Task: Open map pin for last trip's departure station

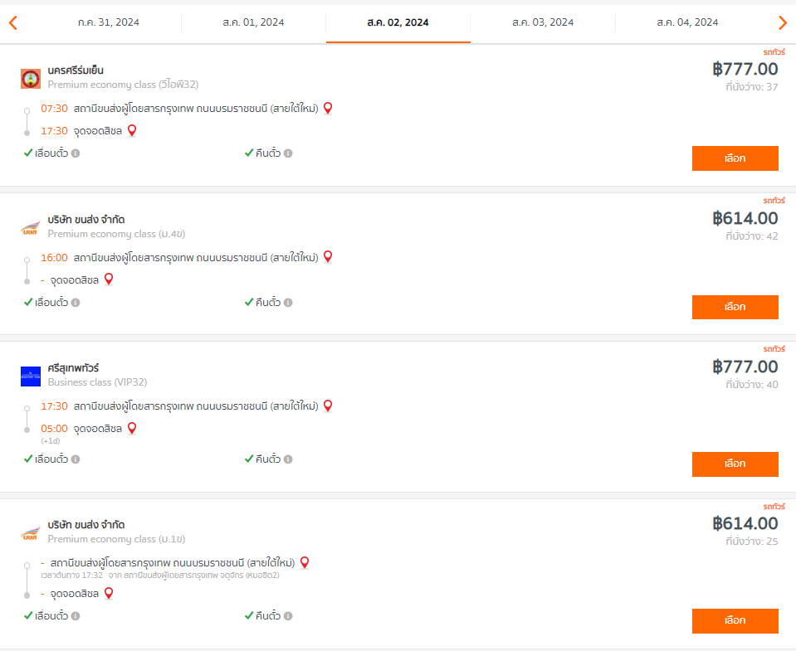Action: pyautogui.click(x=305, y=563)
